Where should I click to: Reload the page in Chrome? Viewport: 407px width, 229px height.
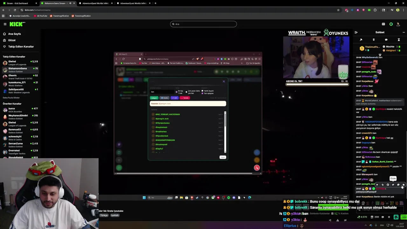[15, 10]
